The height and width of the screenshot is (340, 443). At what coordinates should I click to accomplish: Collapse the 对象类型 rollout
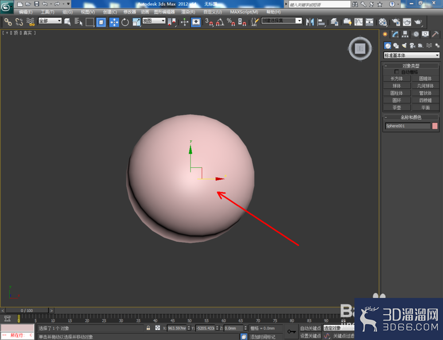tap(411, 66)
